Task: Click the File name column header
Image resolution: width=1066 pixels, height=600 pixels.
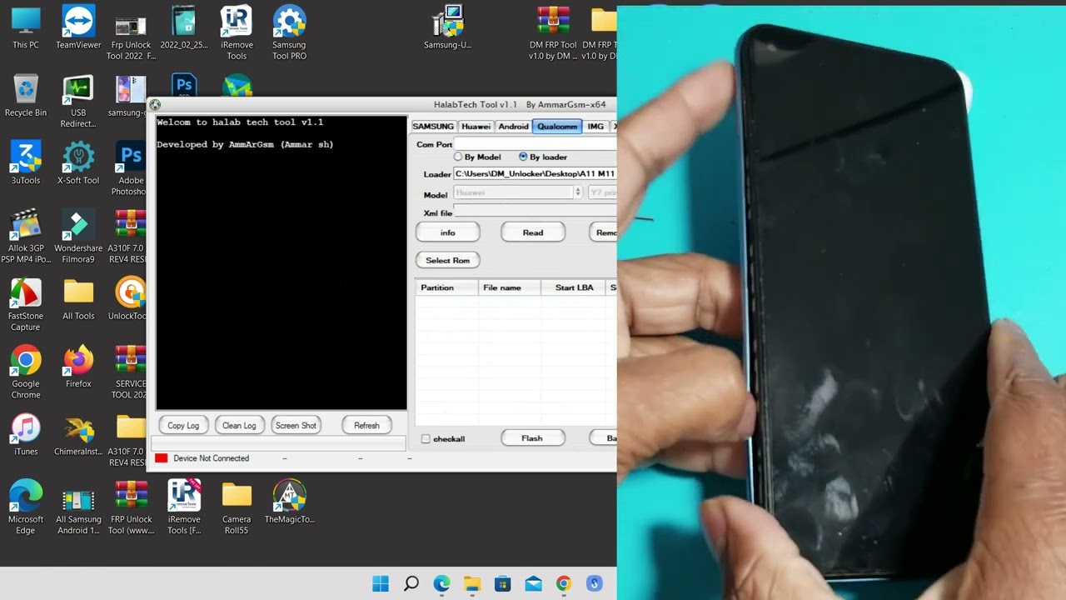Action: [x=510, y=287]
